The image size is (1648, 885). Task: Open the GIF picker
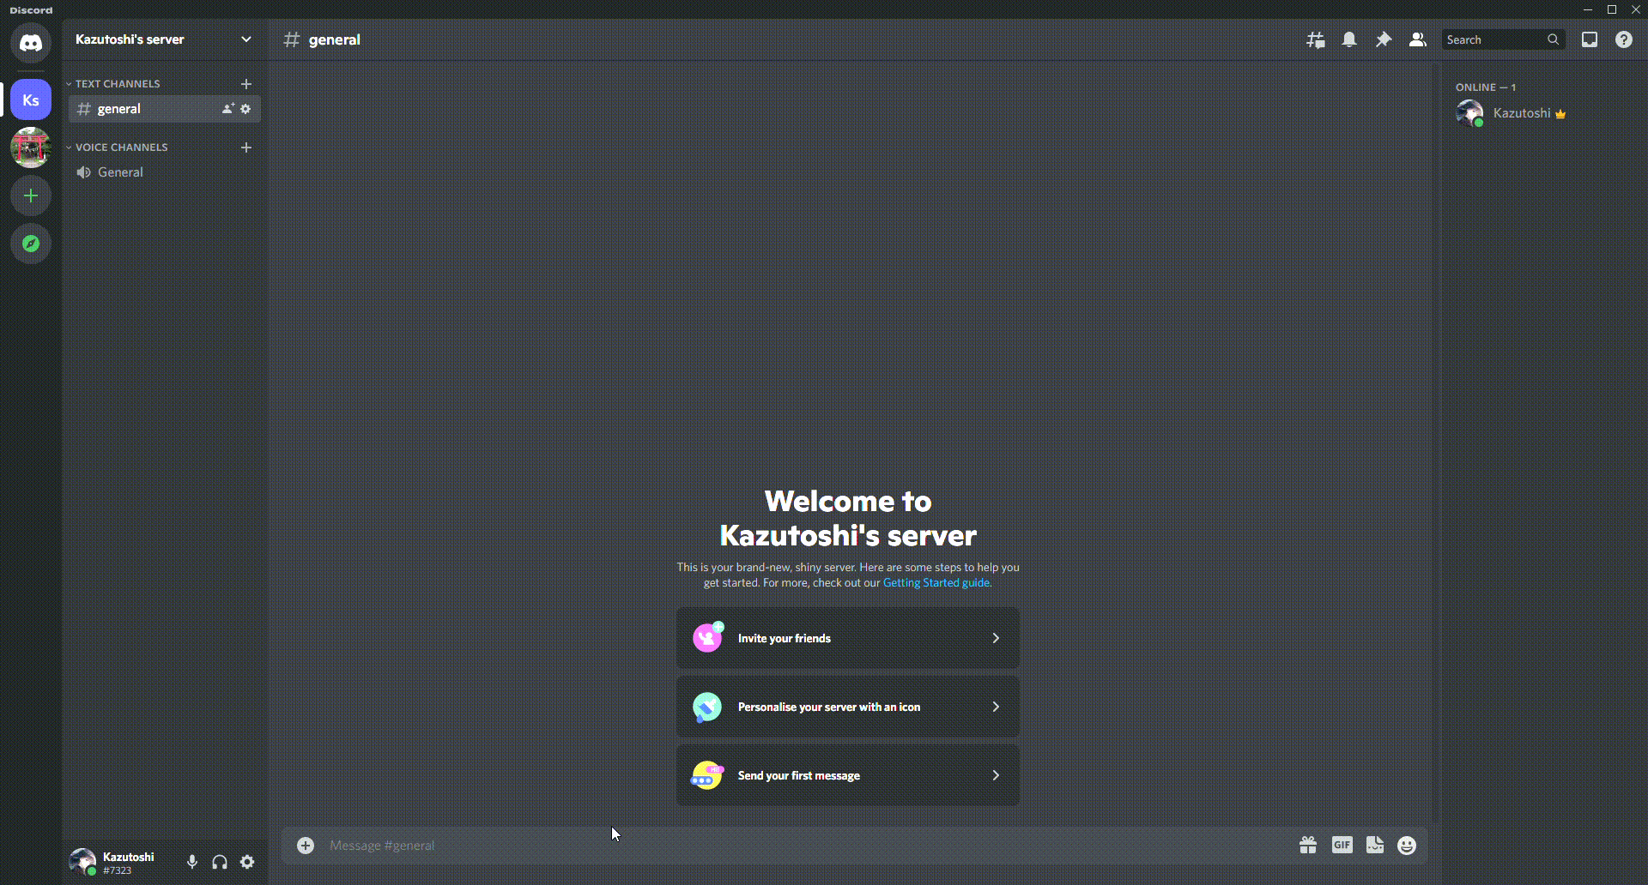(1342, 846)
